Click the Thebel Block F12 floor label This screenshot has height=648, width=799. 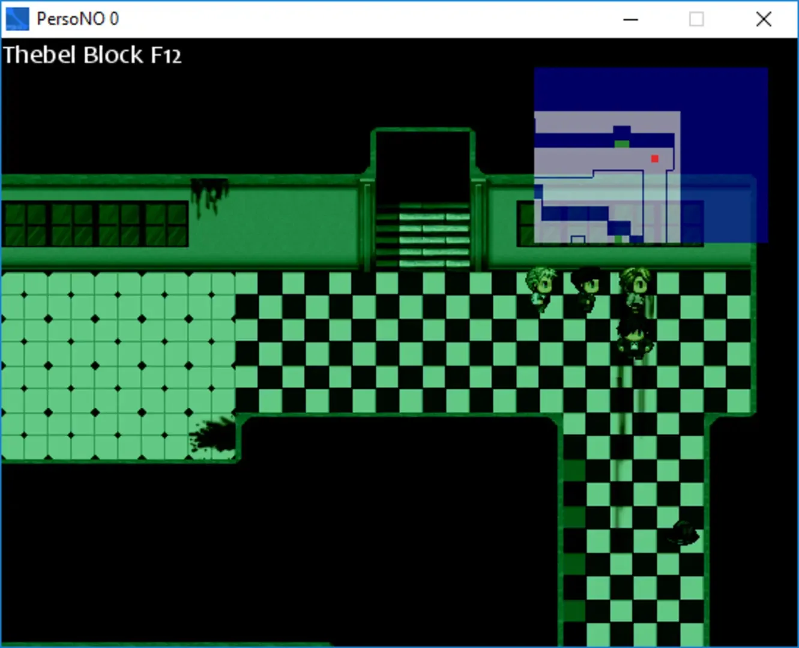click(92, 55)
